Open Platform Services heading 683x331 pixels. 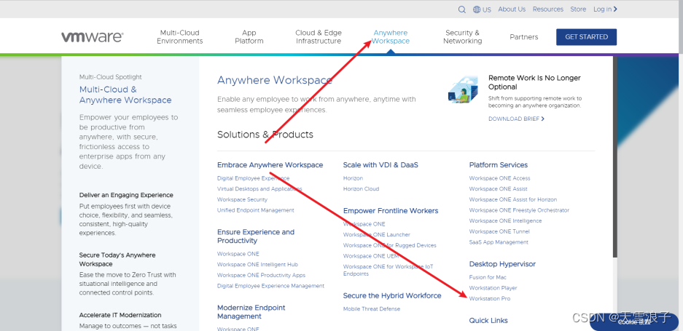(x=499, y=165)
